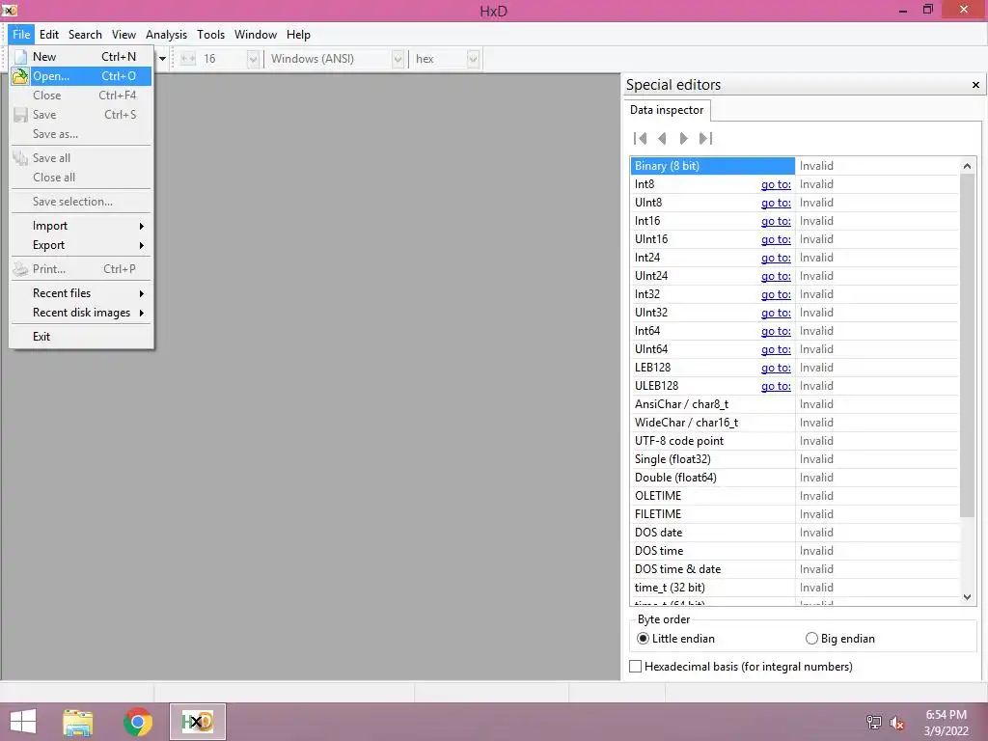Select the time_t (32 bit) row
This screenshot has width=988, height=741.
[x=794, y=588]
